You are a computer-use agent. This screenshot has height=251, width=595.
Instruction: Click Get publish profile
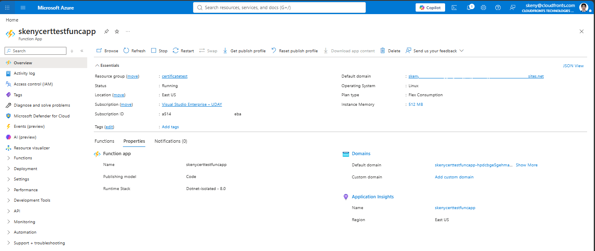[244, 51]
